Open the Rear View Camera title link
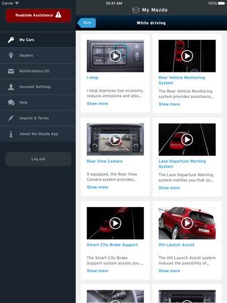This screenshot has height=303, width=227. coord(105,161)
